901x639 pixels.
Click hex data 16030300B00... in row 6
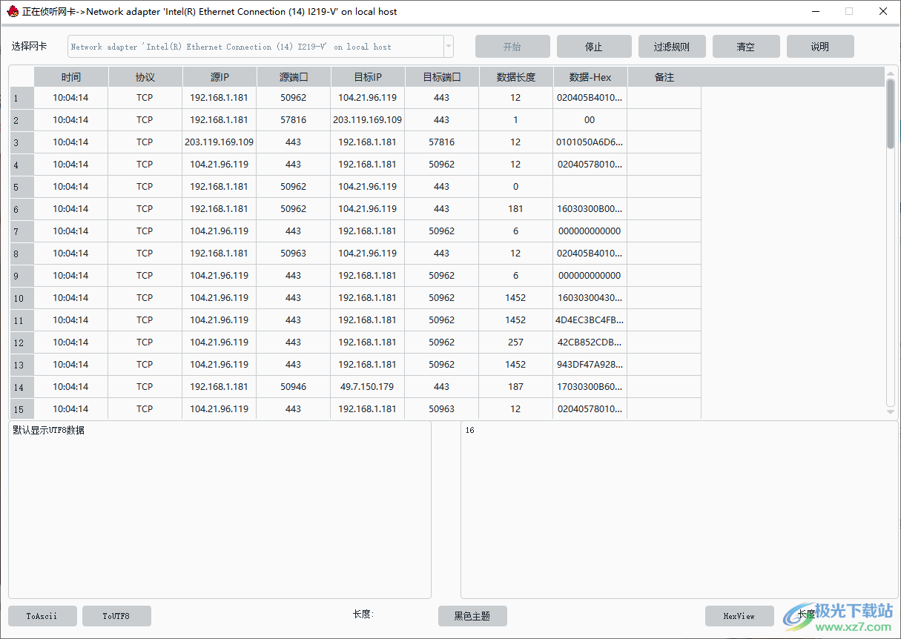[x=590, y=209]
